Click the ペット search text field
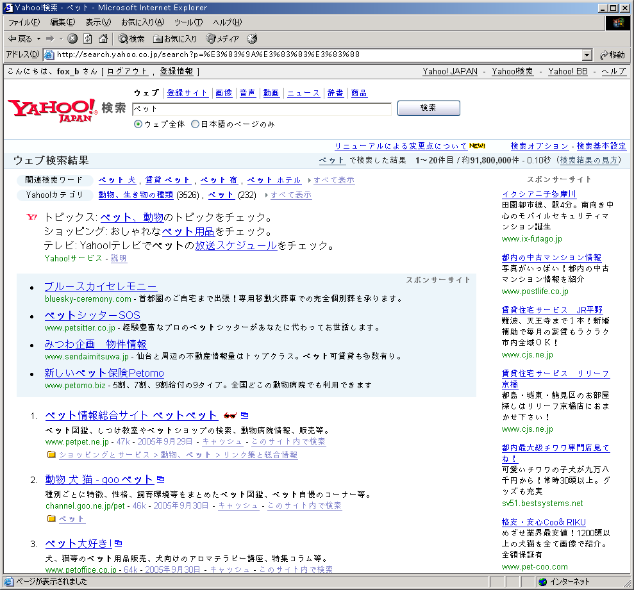The height and width of the screenshot is (590, 634). coord(262,109)
